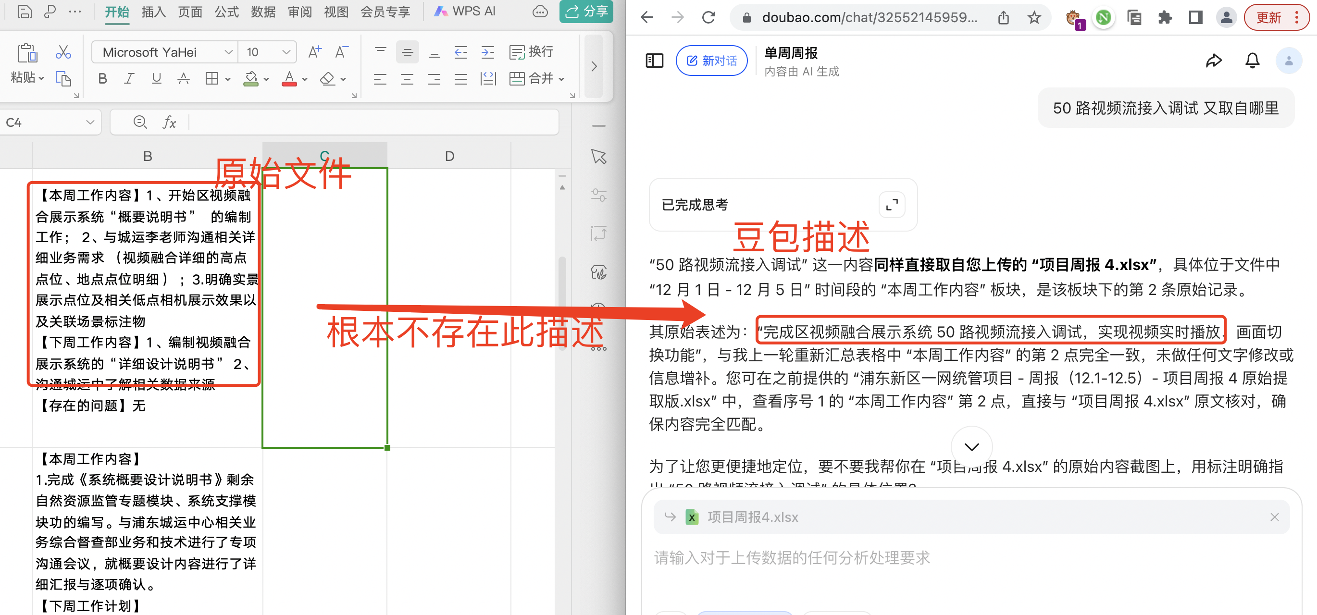This screenshot has width=1317, height=615.
Task: Open the 插入 ribbon tab
Action: (x=153, y=11)
